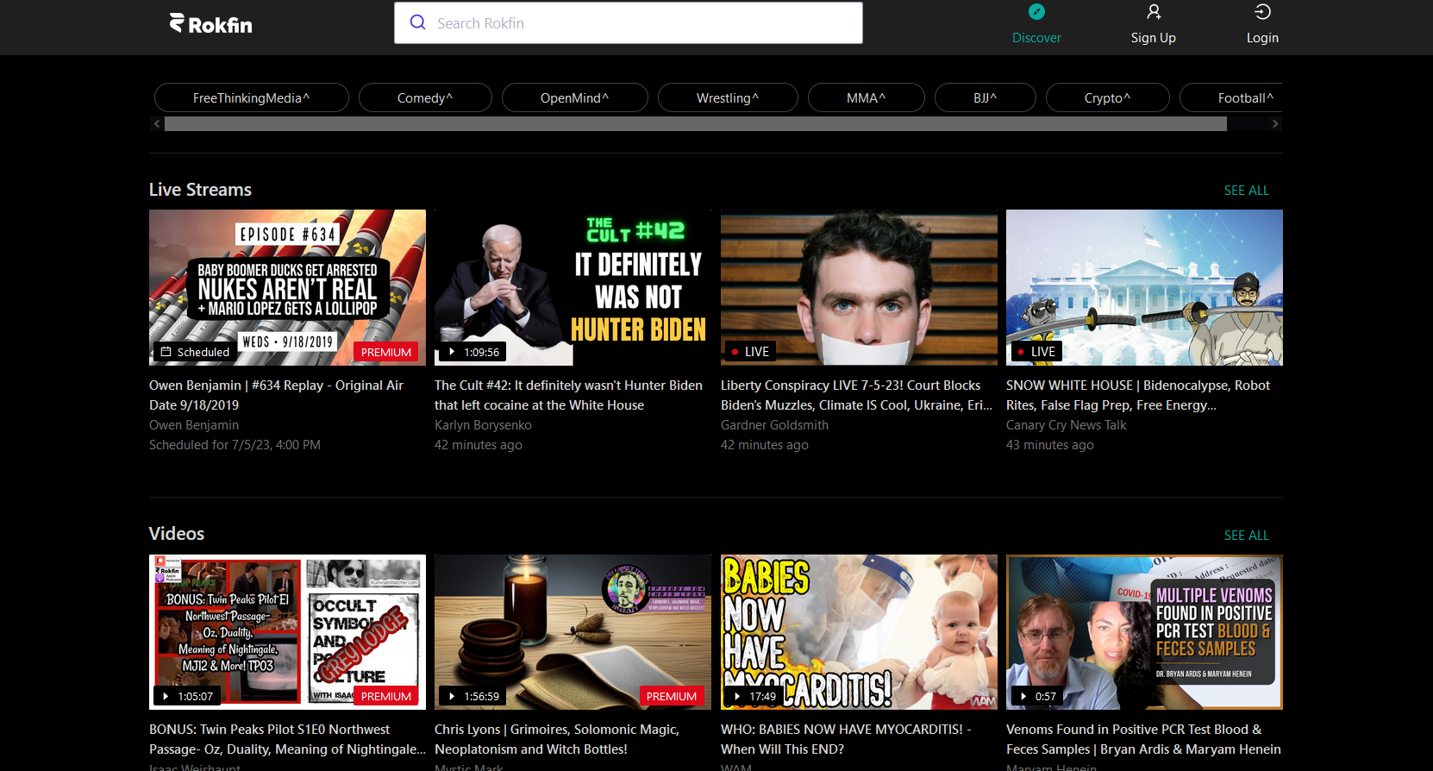Select the OpenMind category tag

point(574,97)
